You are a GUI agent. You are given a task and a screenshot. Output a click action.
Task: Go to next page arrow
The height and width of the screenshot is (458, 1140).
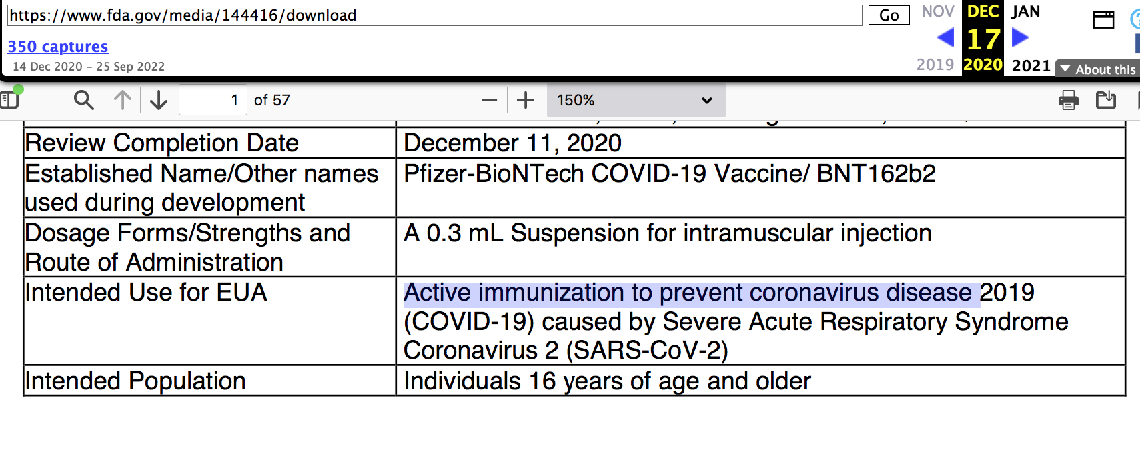159,100
